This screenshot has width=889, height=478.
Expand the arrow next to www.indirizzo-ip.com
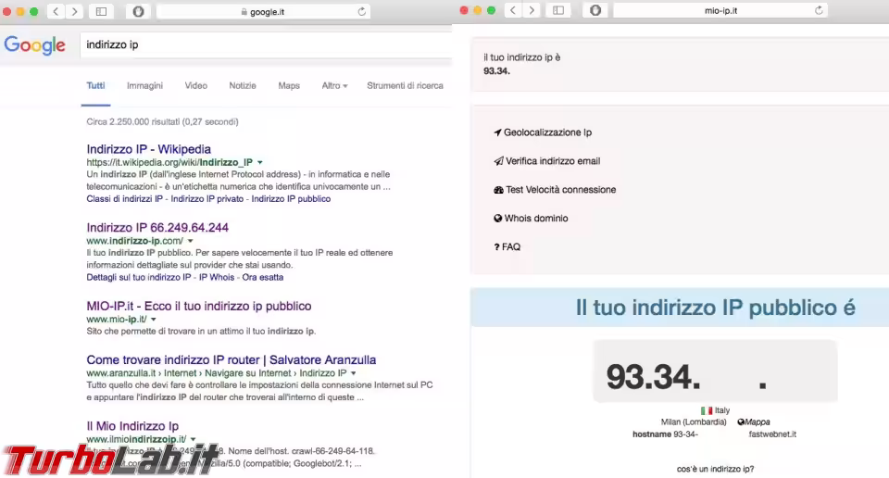(191, 241)
